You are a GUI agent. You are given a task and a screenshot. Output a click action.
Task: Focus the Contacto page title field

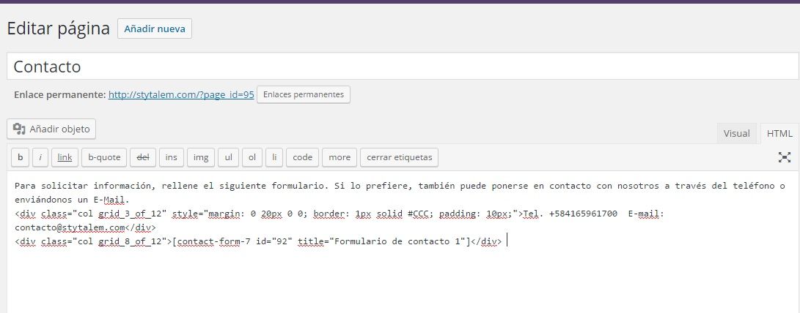[x=403, y=66]
